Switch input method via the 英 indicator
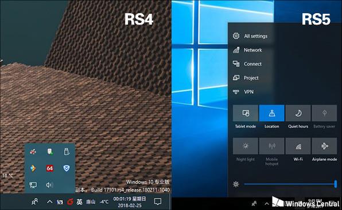 pos(80,202)
